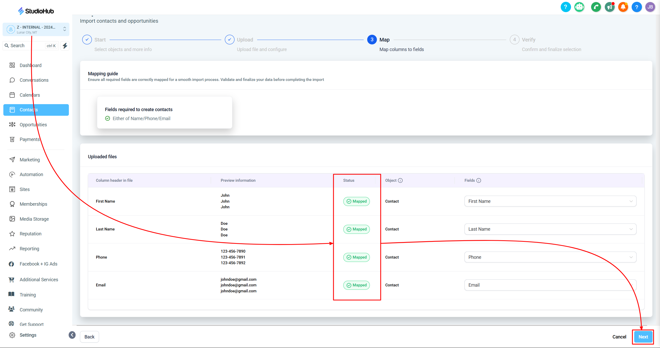Click the Next button
660x348 pixels.
pyautogui.click(x=643, y=337)
